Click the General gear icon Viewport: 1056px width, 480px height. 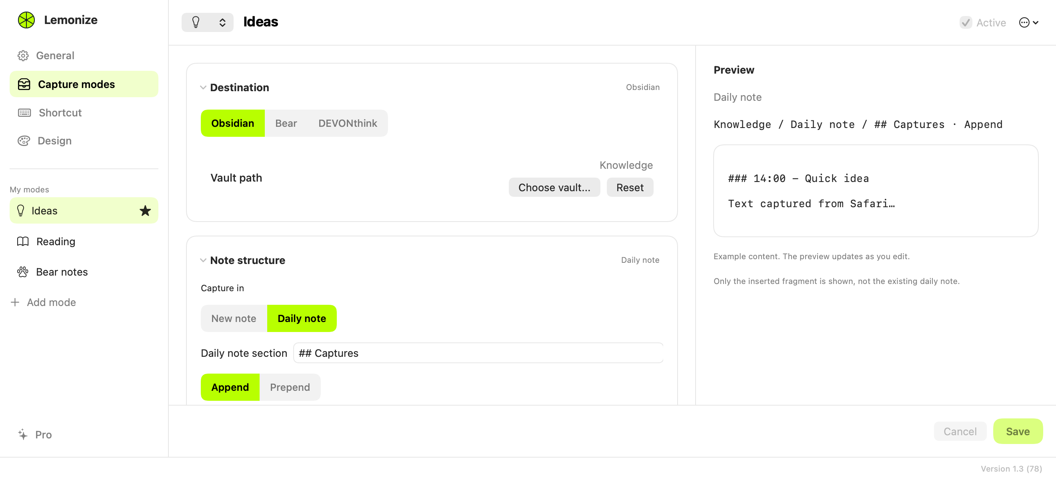pos(23,56)
